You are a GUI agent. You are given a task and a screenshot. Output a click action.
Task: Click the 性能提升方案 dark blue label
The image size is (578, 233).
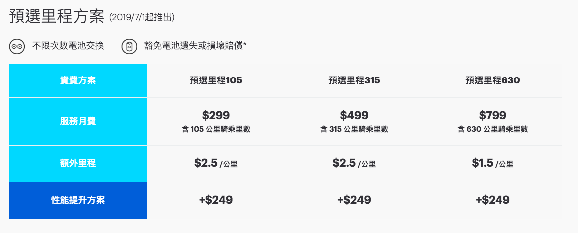78,200
